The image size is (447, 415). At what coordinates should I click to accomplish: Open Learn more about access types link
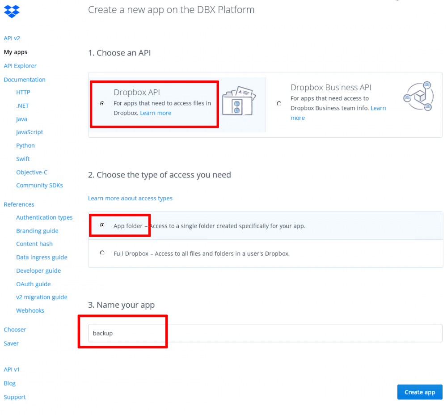click(x=130, y=198)
